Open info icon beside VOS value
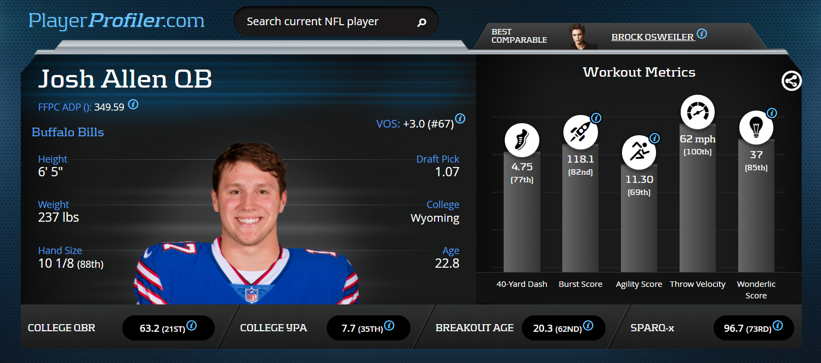The image size is (821, 363). [x=460, y=118]
